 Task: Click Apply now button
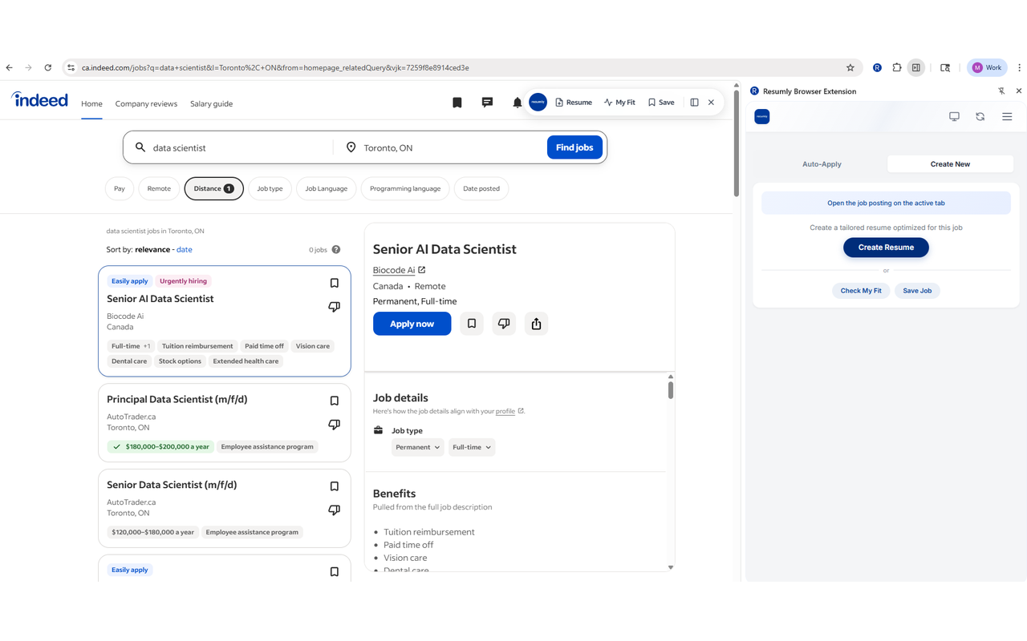[x=412, y=324]
